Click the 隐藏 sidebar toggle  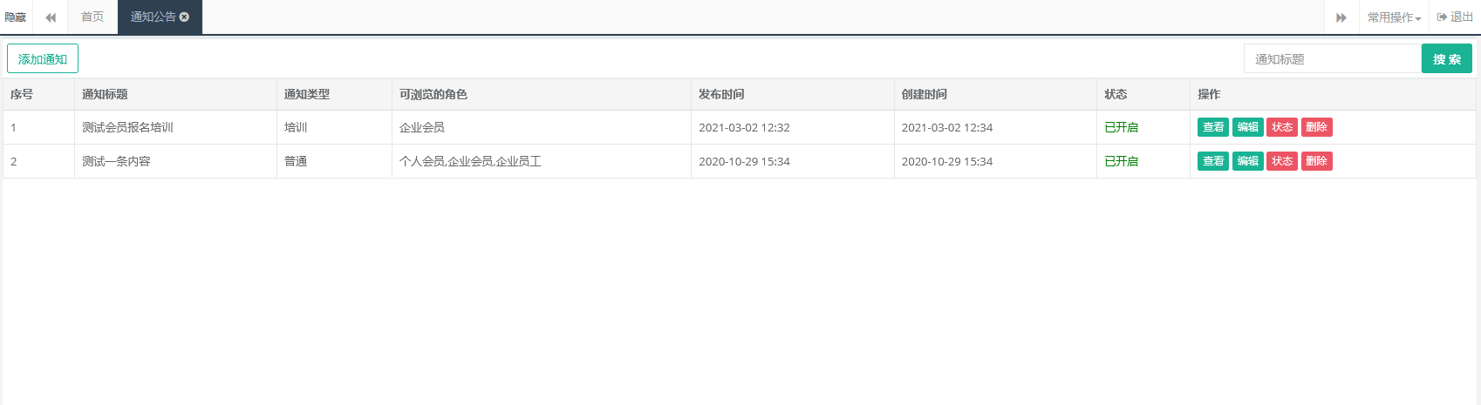point(16,17)
